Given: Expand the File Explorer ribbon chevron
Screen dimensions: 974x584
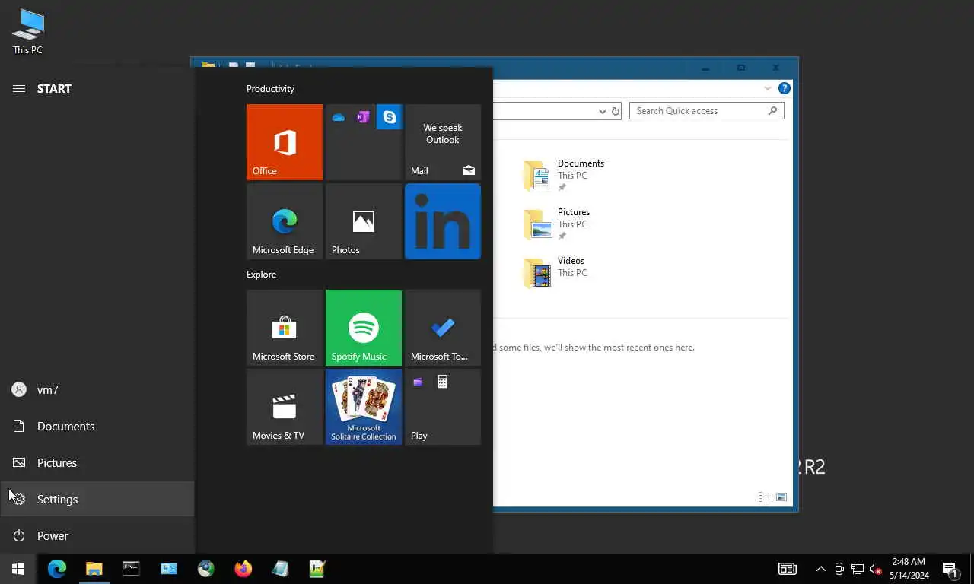Looking at the screenshot, I should coord(768,88).
